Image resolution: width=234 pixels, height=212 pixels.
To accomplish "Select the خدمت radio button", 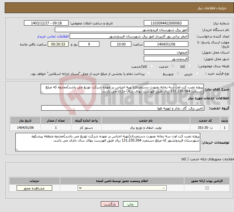I will tap(173, 66).
